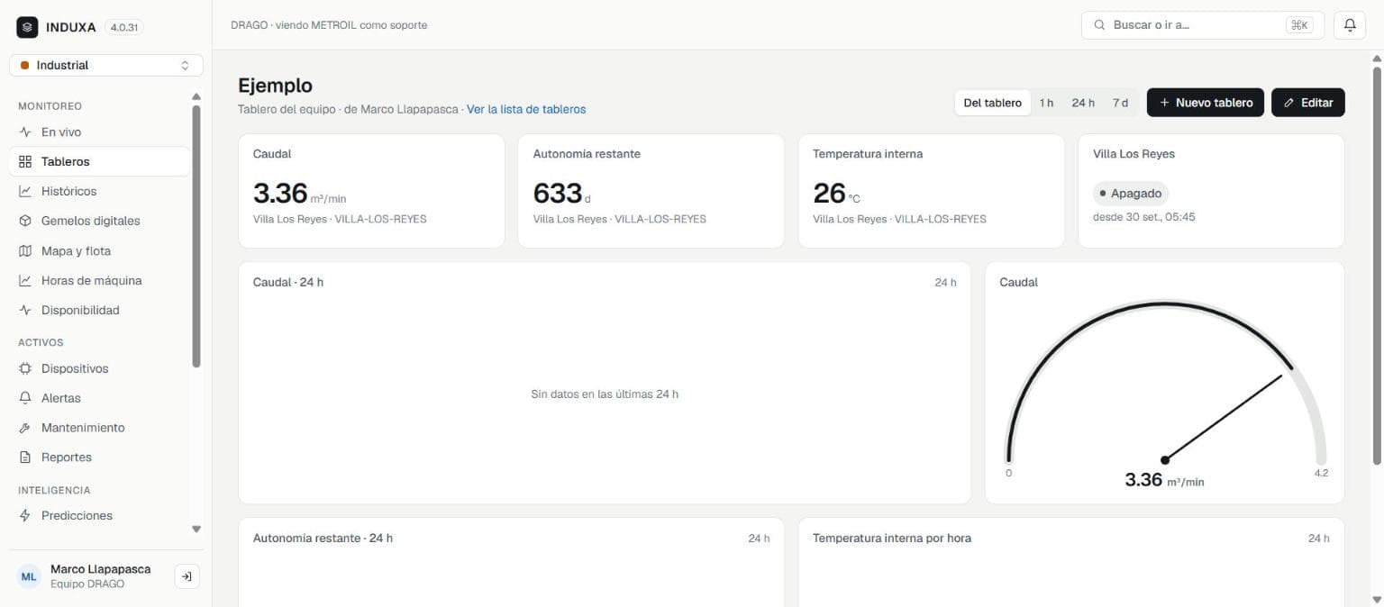Open notifications bell icon
Image resolution: width=1384 pixels, height=607 pixels.
pos(1350,25)
